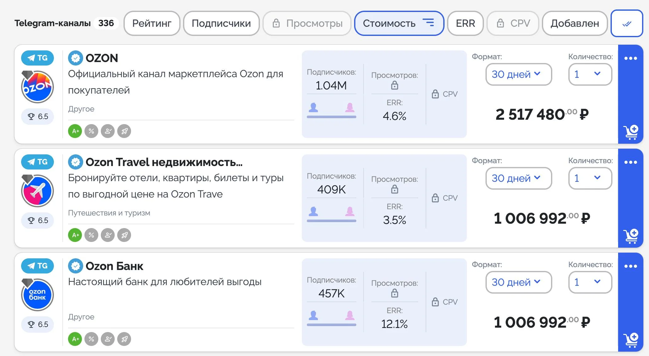Open the three-dots menu for Ozon Банк
The height and width of the screenshot is (356, 649).
(x=630, y=266)
